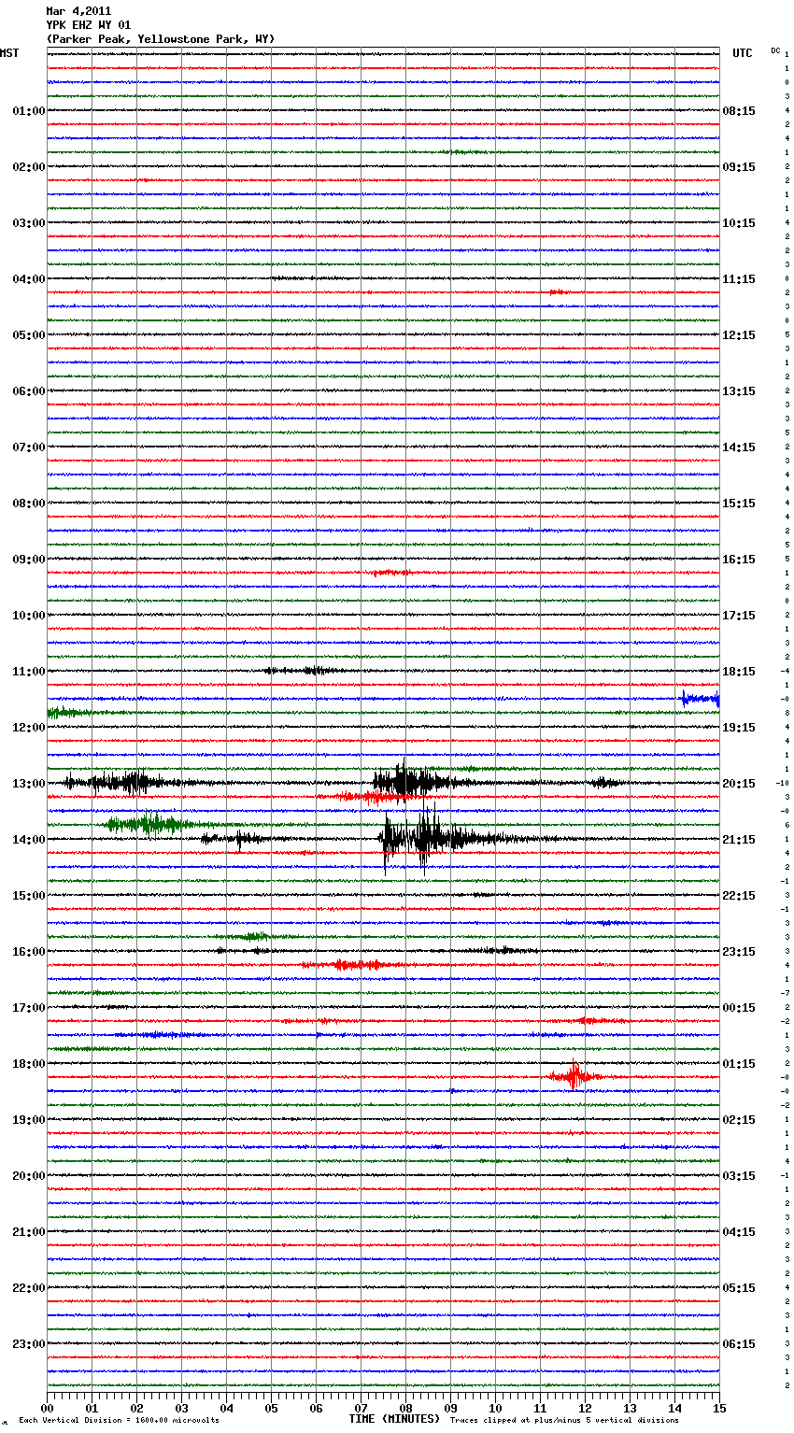794x1433 pixels.
Task: Choose the 18:15 UTC time label
Action: coord(739,672)
